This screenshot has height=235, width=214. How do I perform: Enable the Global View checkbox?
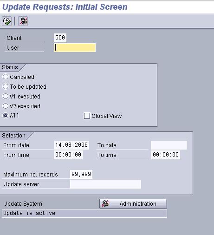pyautogui.click(x=87, y=116)
